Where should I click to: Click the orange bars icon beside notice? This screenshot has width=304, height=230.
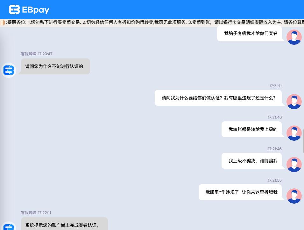point(3,23)
